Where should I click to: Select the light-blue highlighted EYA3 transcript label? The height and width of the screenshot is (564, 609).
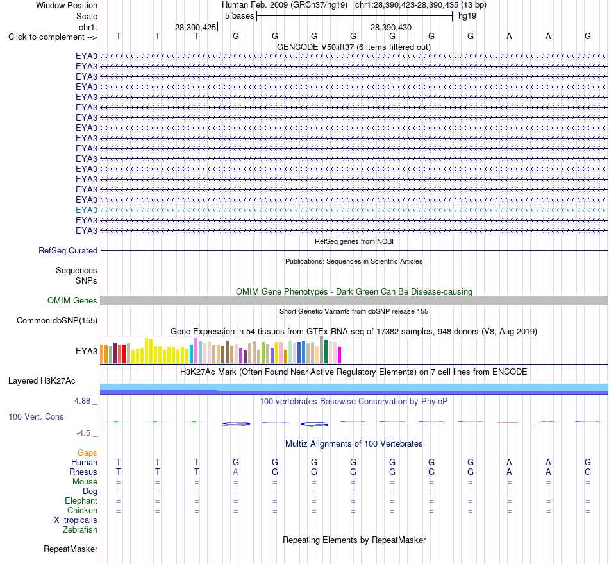pyautogui.click(x=87, y=210)
